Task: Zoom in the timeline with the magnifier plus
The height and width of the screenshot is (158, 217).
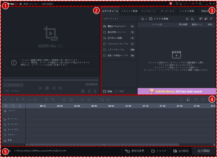Action: pos(6,106)
